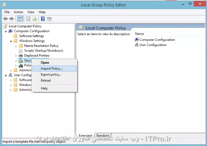Image resolution: width=207 pixels, height=146 pixels.
Task: Select Name Resolution Policy tree label
Action: tap(41, 46)
